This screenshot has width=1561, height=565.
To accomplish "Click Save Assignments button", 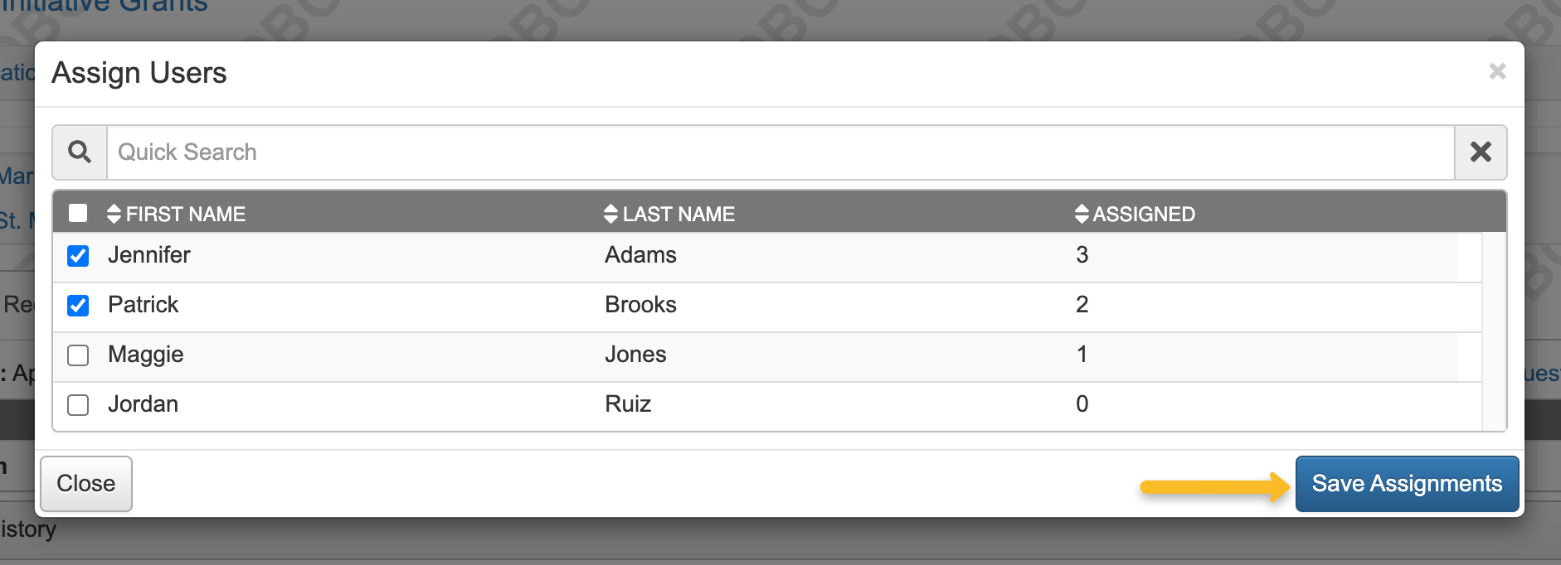I will click(1407, 484).
